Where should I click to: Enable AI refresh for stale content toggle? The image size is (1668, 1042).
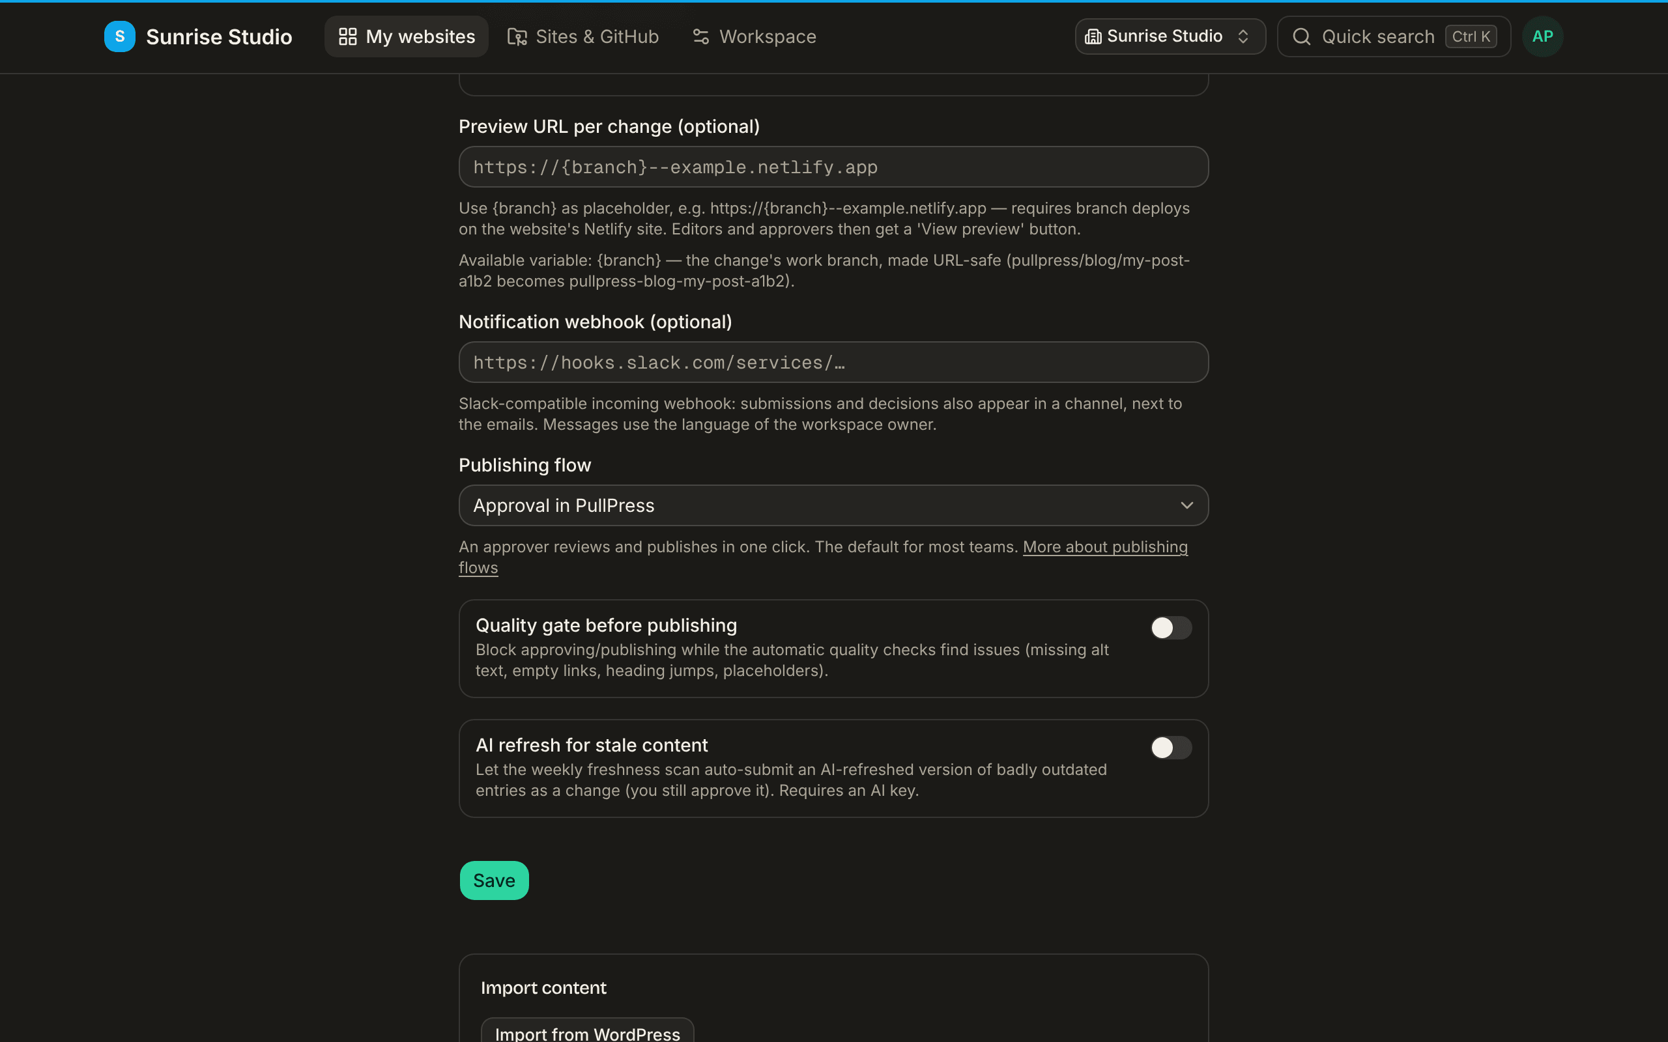click(x=1170, y=748)
